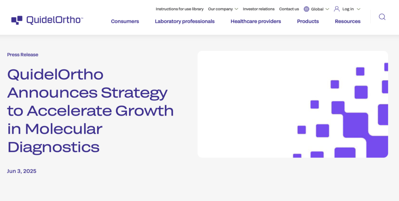Open the search magnifier icon
This screenshot has height=201, width=399.
point(382,17)
